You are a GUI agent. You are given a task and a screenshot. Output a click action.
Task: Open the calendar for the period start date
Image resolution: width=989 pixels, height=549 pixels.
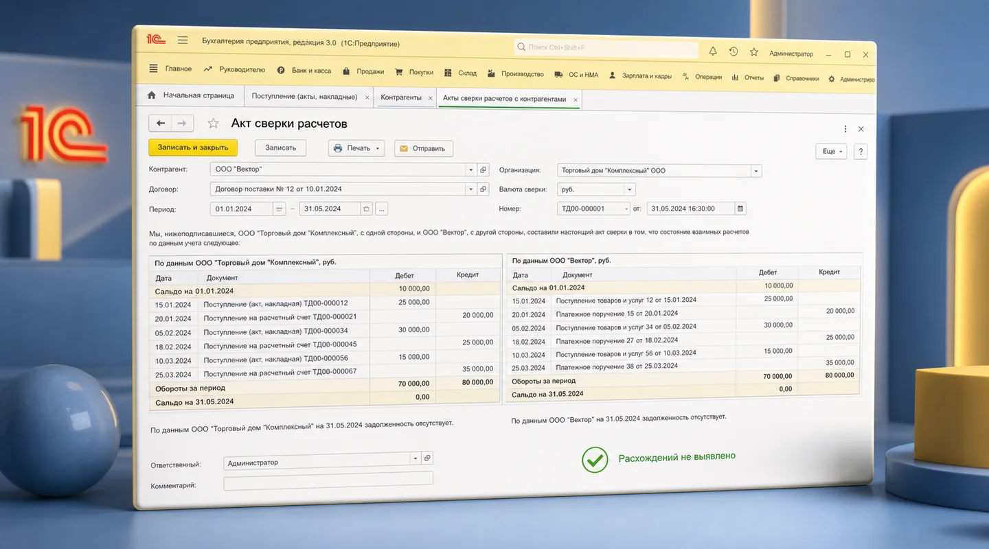pyautogui.click(x=279, y=209)
